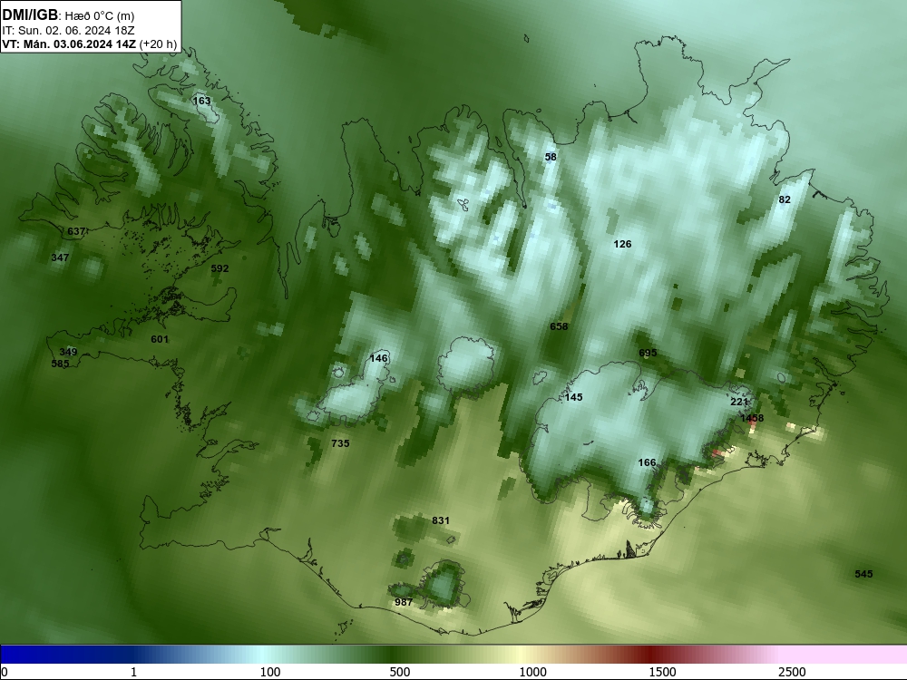Viewport: 907px width, 680px height.
Task: Click the color scale at 2500
Action: click(792, 672)
